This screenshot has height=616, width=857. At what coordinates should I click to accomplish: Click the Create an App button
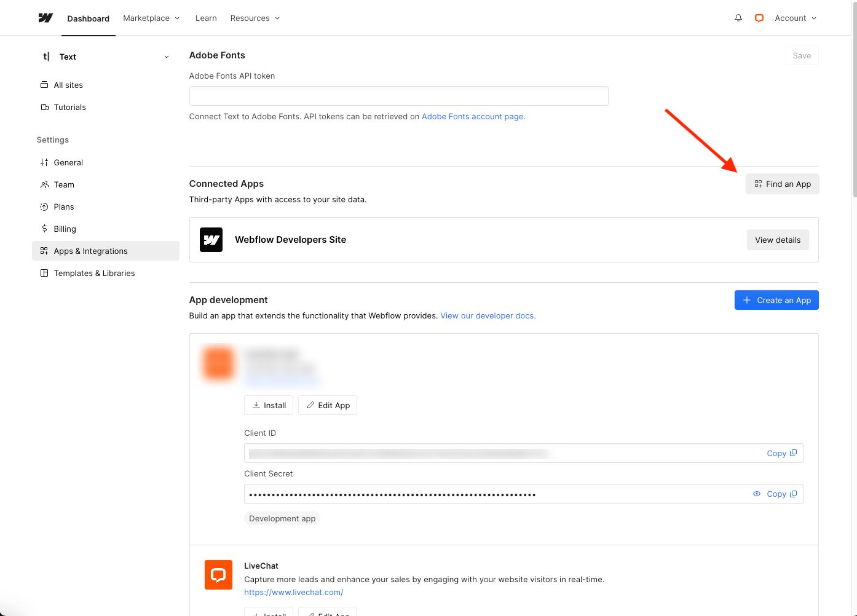[x=776, y=300]
